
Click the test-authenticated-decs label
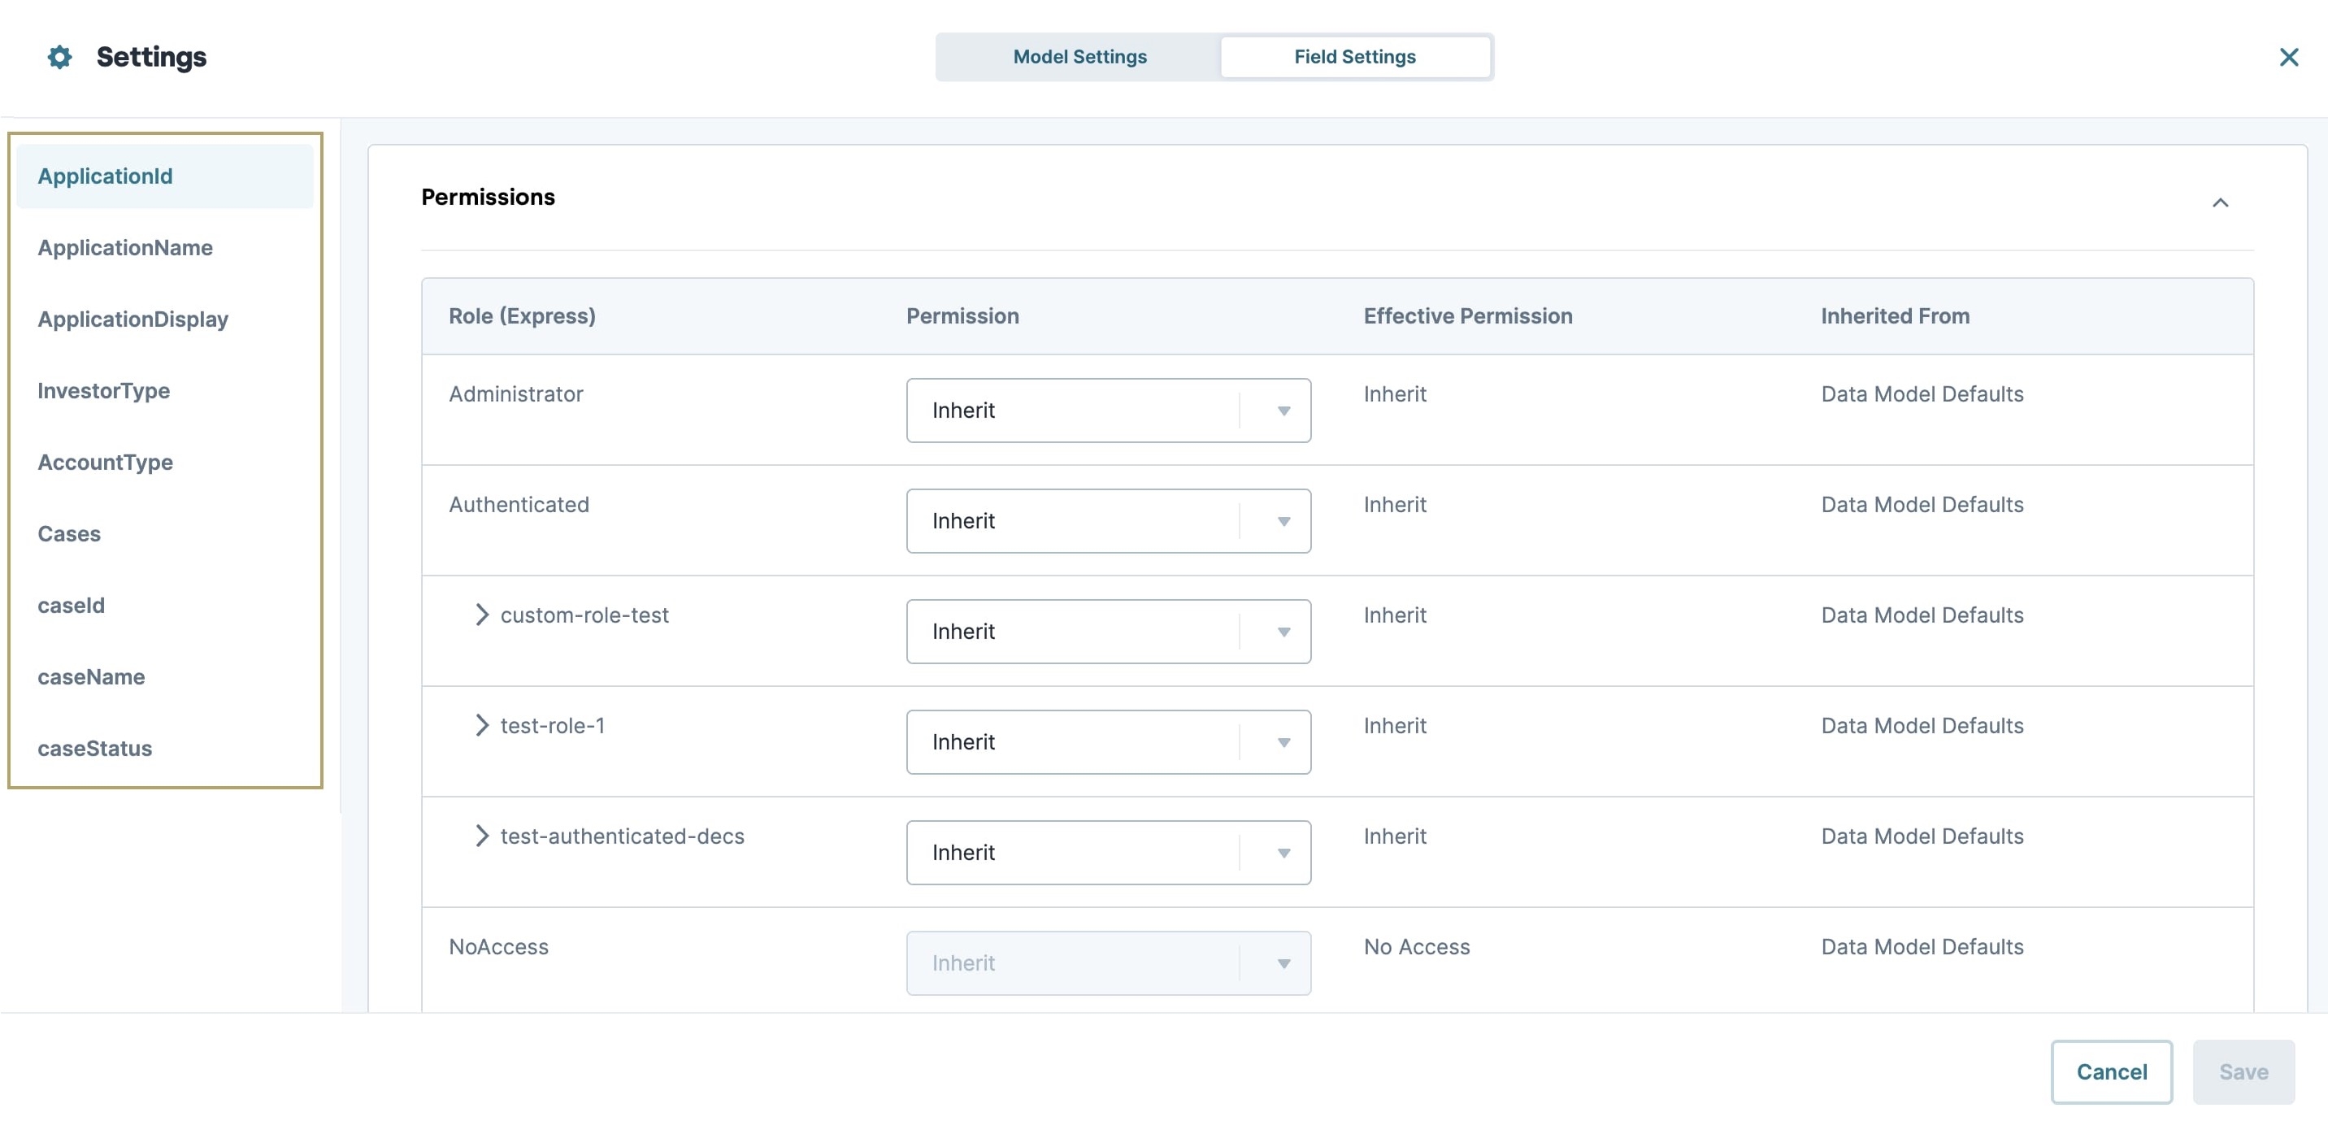coord(622,836)
